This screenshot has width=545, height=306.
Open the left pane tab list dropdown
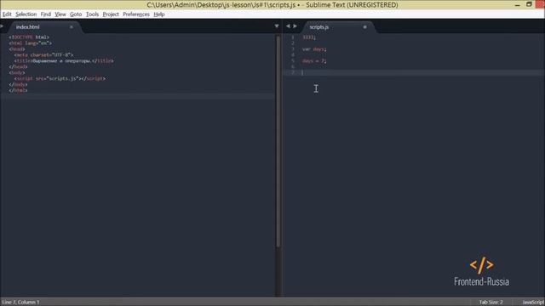point(277,26)
